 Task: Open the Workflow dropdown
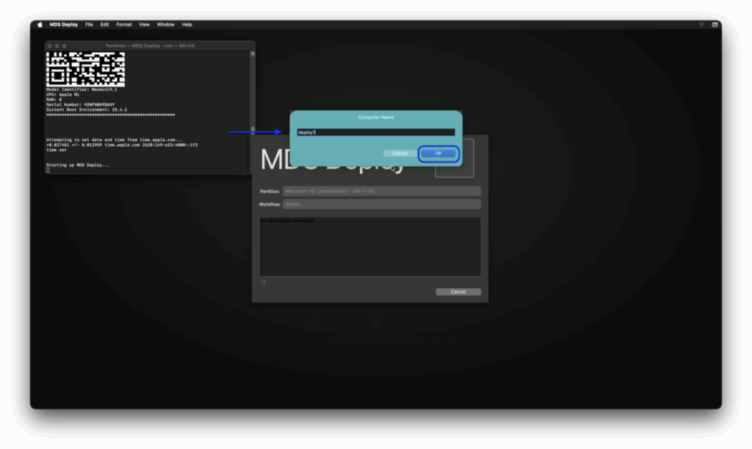point(381,204)
